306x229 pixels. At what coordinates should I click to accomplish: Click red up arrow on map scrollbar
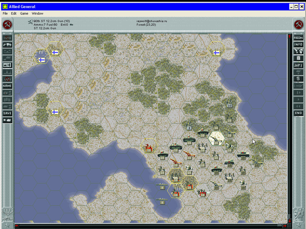[x=289, y=36]
